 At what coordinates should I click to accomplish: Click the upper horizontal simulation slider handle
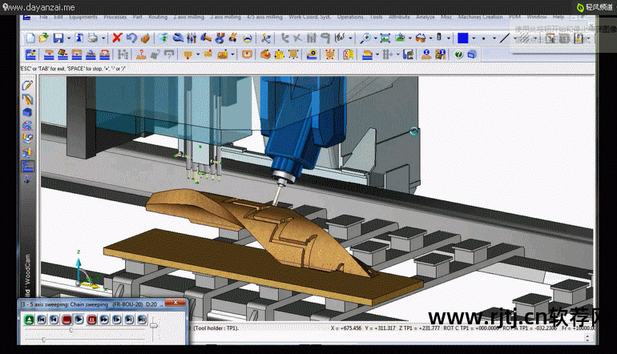pos(71,331)
